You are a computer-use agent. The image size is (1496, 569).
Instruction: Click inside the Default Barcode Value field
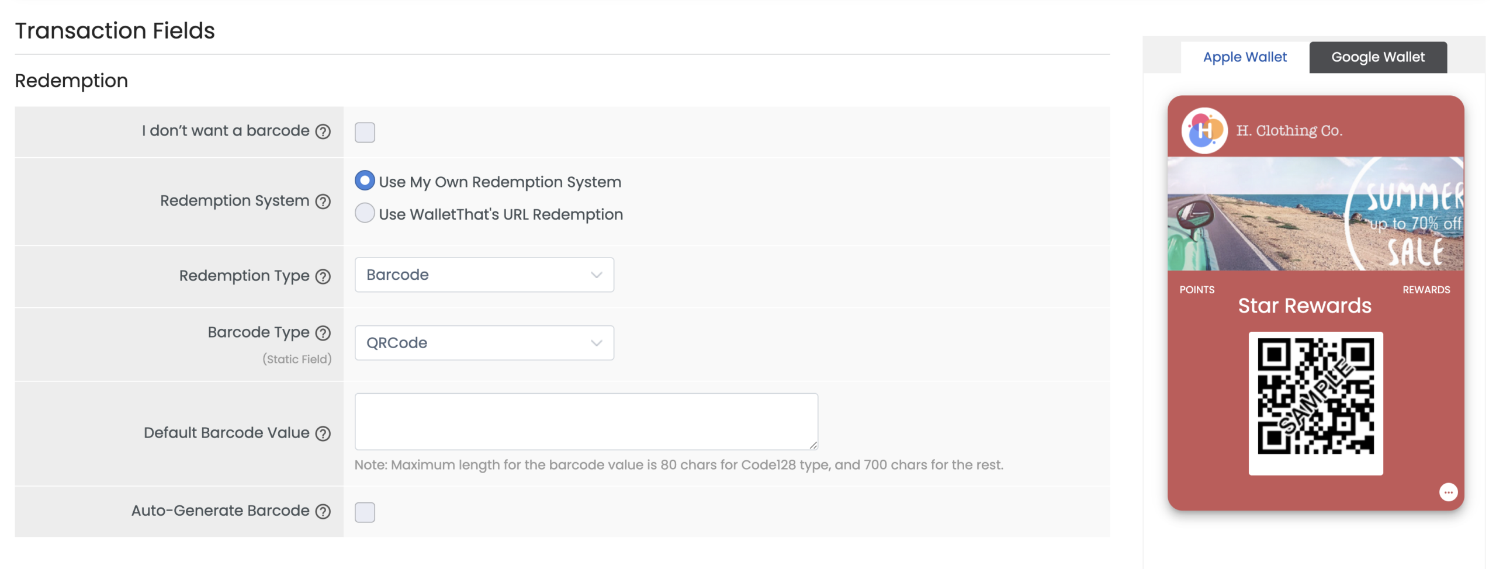[585, 421]
